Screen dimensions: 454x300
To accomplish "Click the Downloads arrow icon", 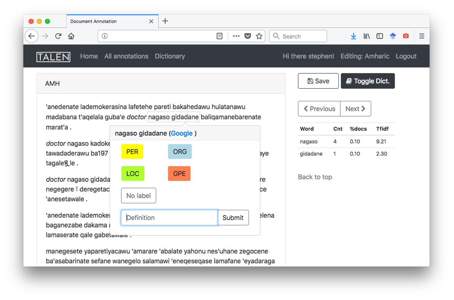I will pos(354,36).
